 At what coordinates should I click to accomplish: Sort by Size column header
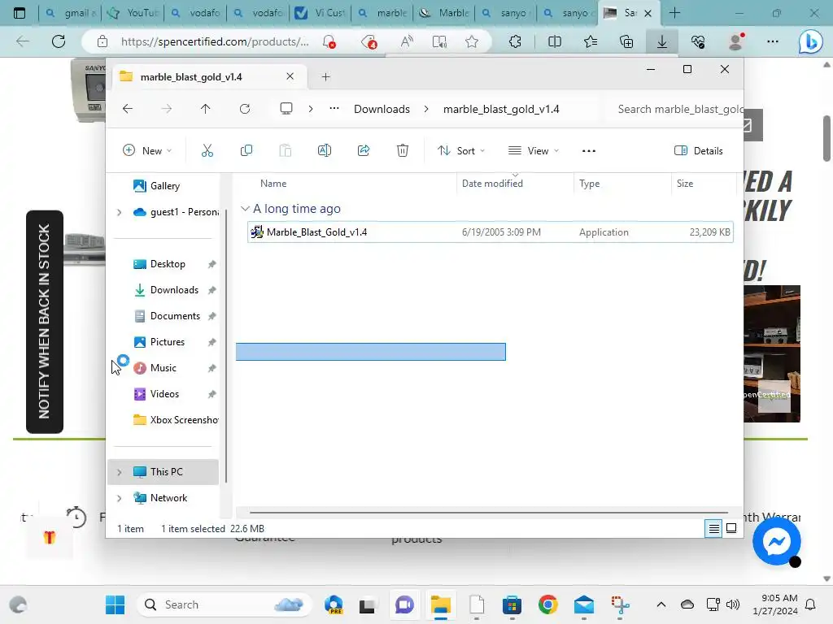coord(685,184)
